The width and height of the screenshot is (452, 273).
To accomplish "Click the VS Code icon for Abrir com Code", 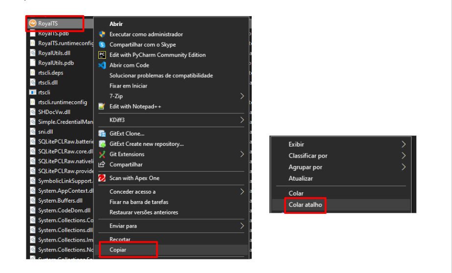I will click(x=102, y=65).
